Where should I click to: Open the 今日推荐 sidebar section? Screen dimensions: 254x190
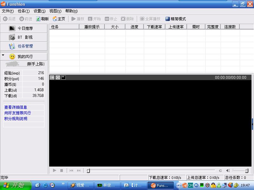pyautogui.click(x=24, y=28)
